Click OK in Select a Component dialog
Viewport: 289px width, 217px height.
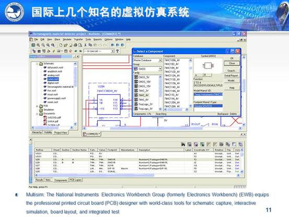pyautogui.click(x=232, y=58)
